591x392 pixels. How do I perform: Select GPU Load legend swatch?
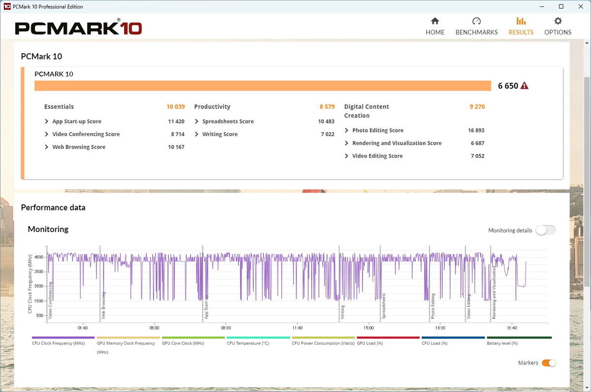pyautogui.click(x=388, y=338)
